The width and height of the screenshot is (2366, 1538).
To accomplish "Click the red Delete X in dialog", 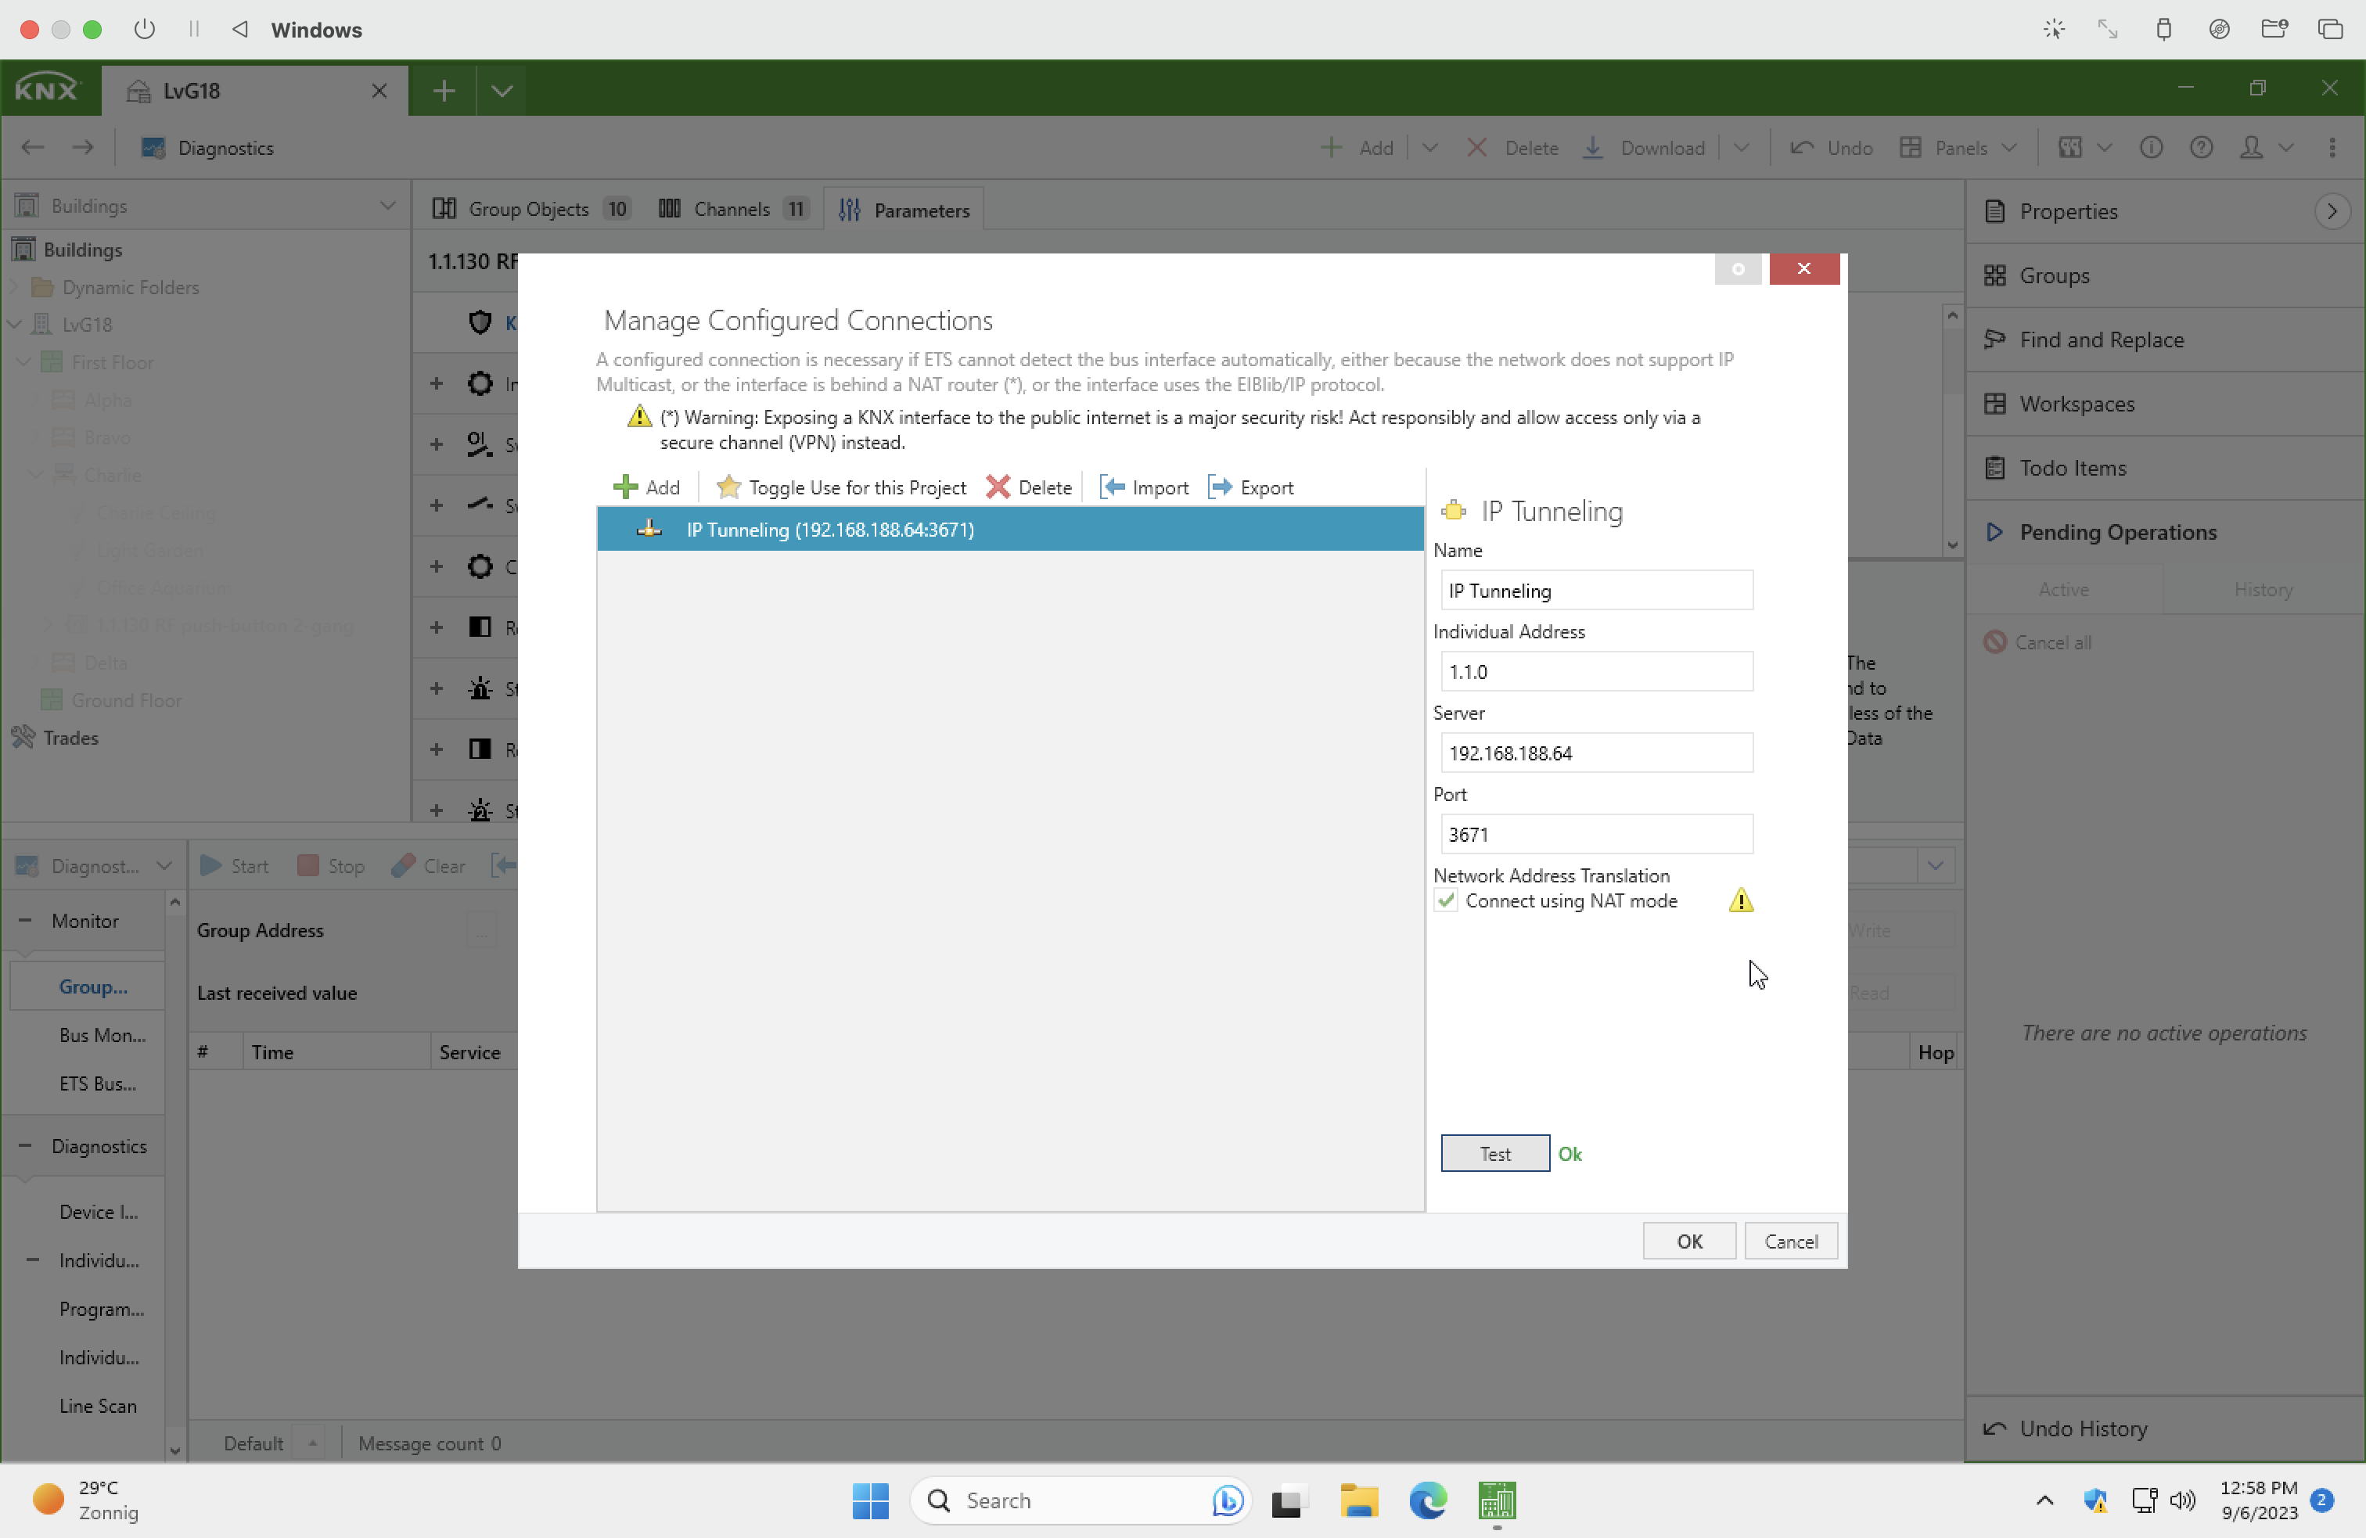I will coord(998,487).
